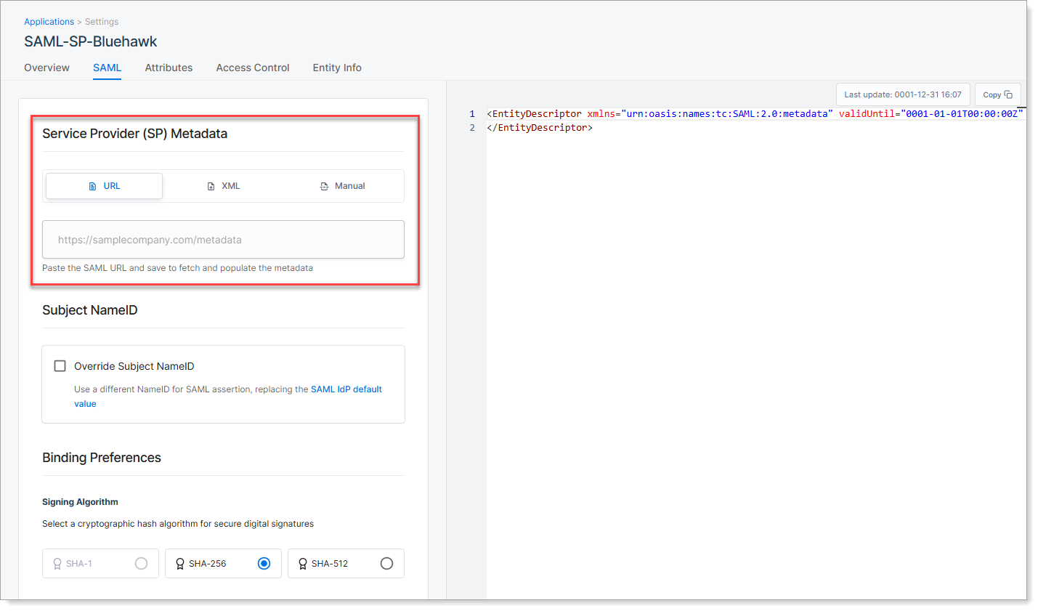
Task: Click the Service Provider (SP) Metadata heading
Action: coord(134,134)
